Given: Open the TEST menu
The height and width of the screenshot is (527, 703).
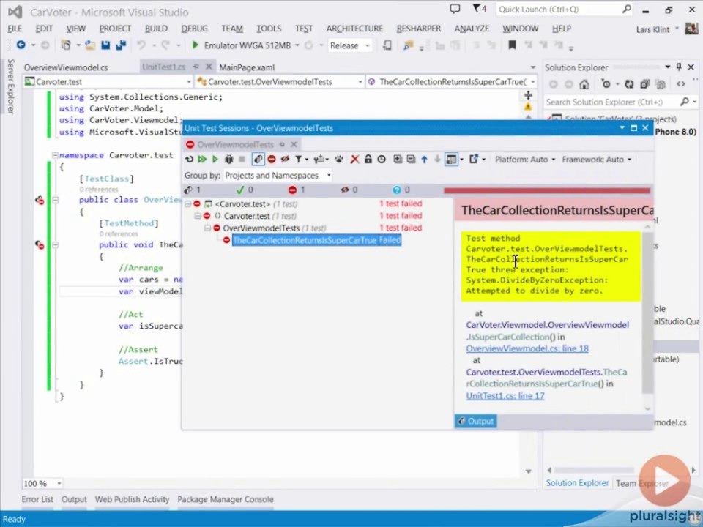Looking at the screenshot, I should 303,29.
